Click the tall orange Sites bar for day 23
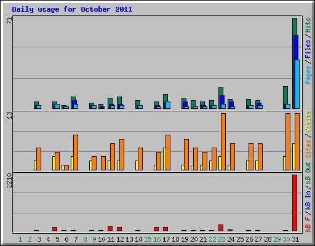Image resolution: width=315 pixels, height=246 pixels. 223,141
